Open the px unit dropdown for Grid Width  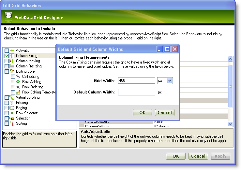(x=170, y=80)
